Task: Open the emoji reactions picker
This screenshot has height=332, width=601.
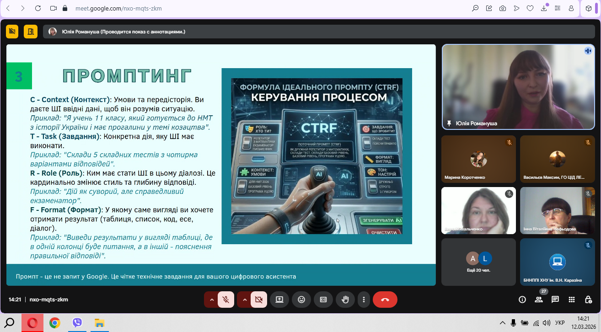Action: [x=301, y=300]
